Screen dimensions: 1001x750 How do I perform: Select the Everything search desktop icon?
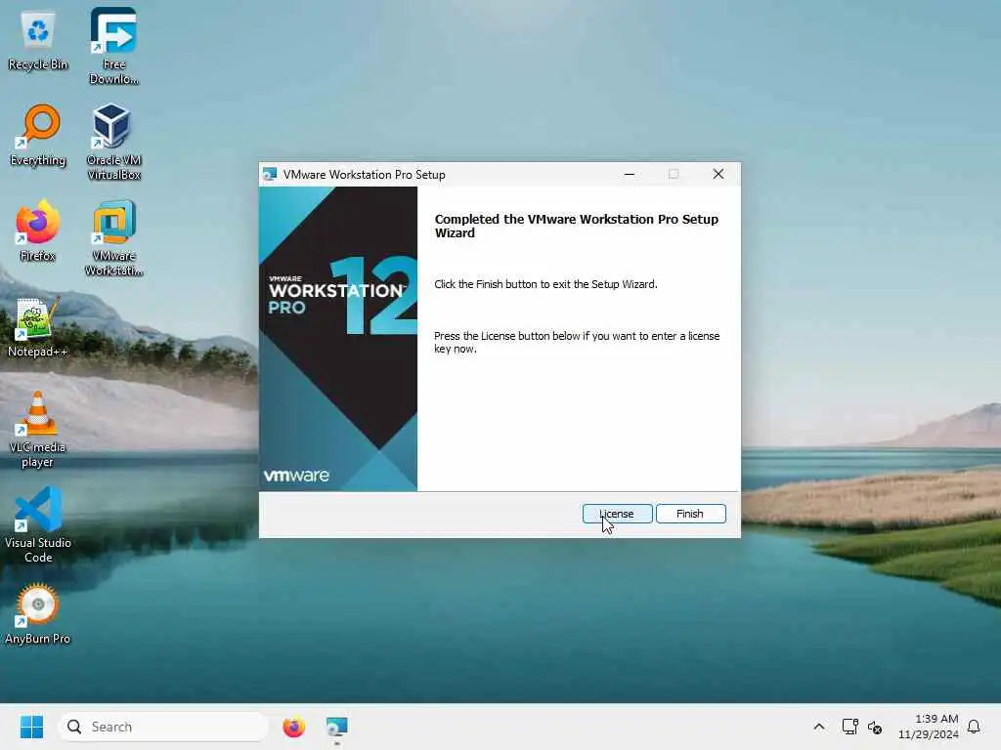tap(38, 135)
